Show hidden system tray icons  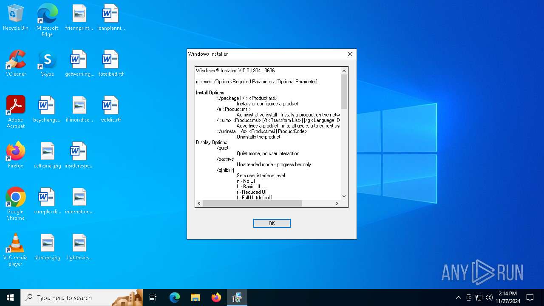(458, 297)
